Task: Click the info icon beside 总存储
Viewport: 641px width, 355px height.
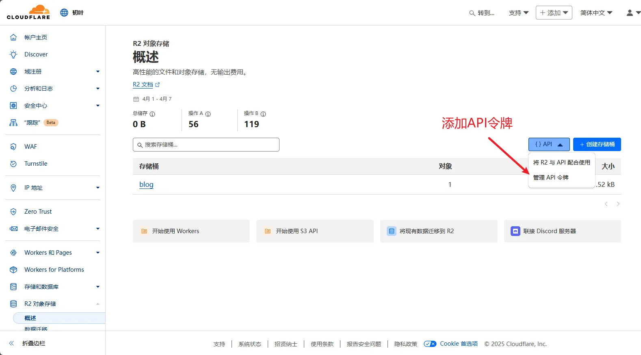Action: (x=152, y=114)
